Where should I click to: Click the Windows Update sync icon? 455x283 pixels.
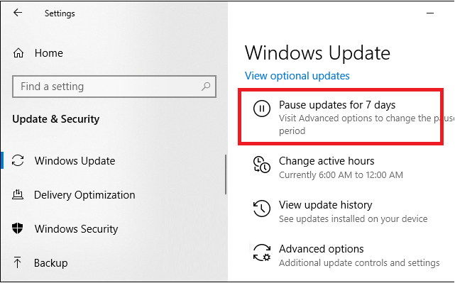[18, 160]
